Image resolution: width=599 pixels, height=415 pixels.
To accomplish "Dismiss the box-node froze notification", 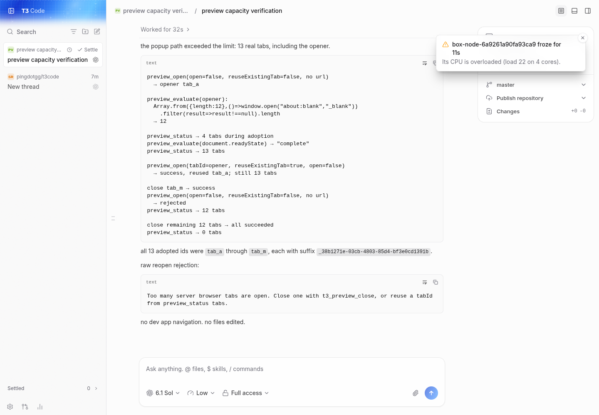I will click(583, 38).
